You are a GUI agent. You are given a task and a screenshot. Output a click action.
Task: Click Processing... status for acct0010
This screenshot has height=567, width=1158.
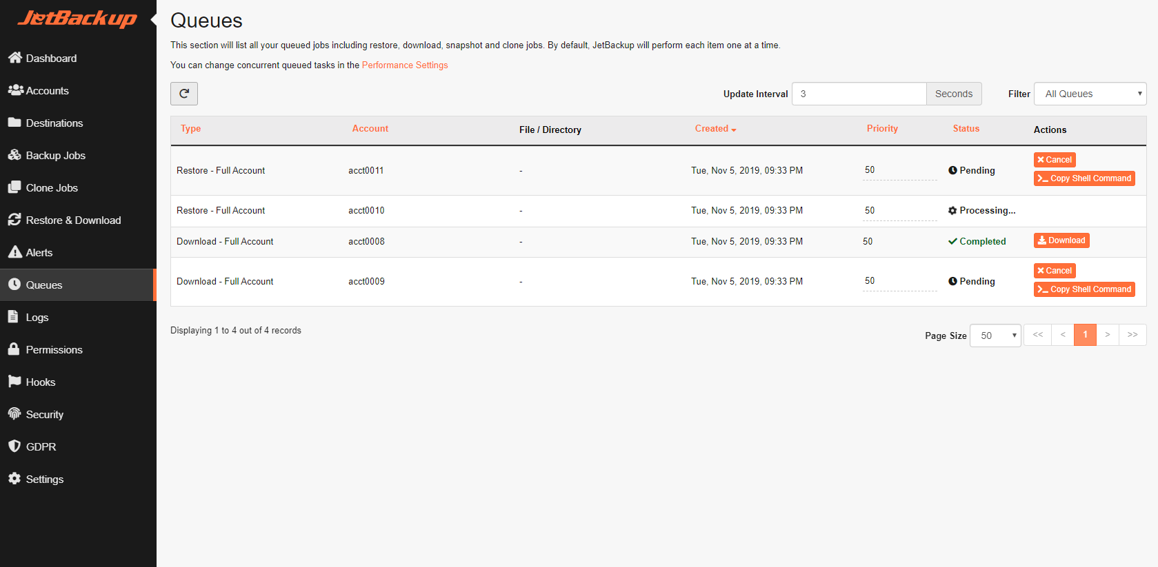pos(981,211)
